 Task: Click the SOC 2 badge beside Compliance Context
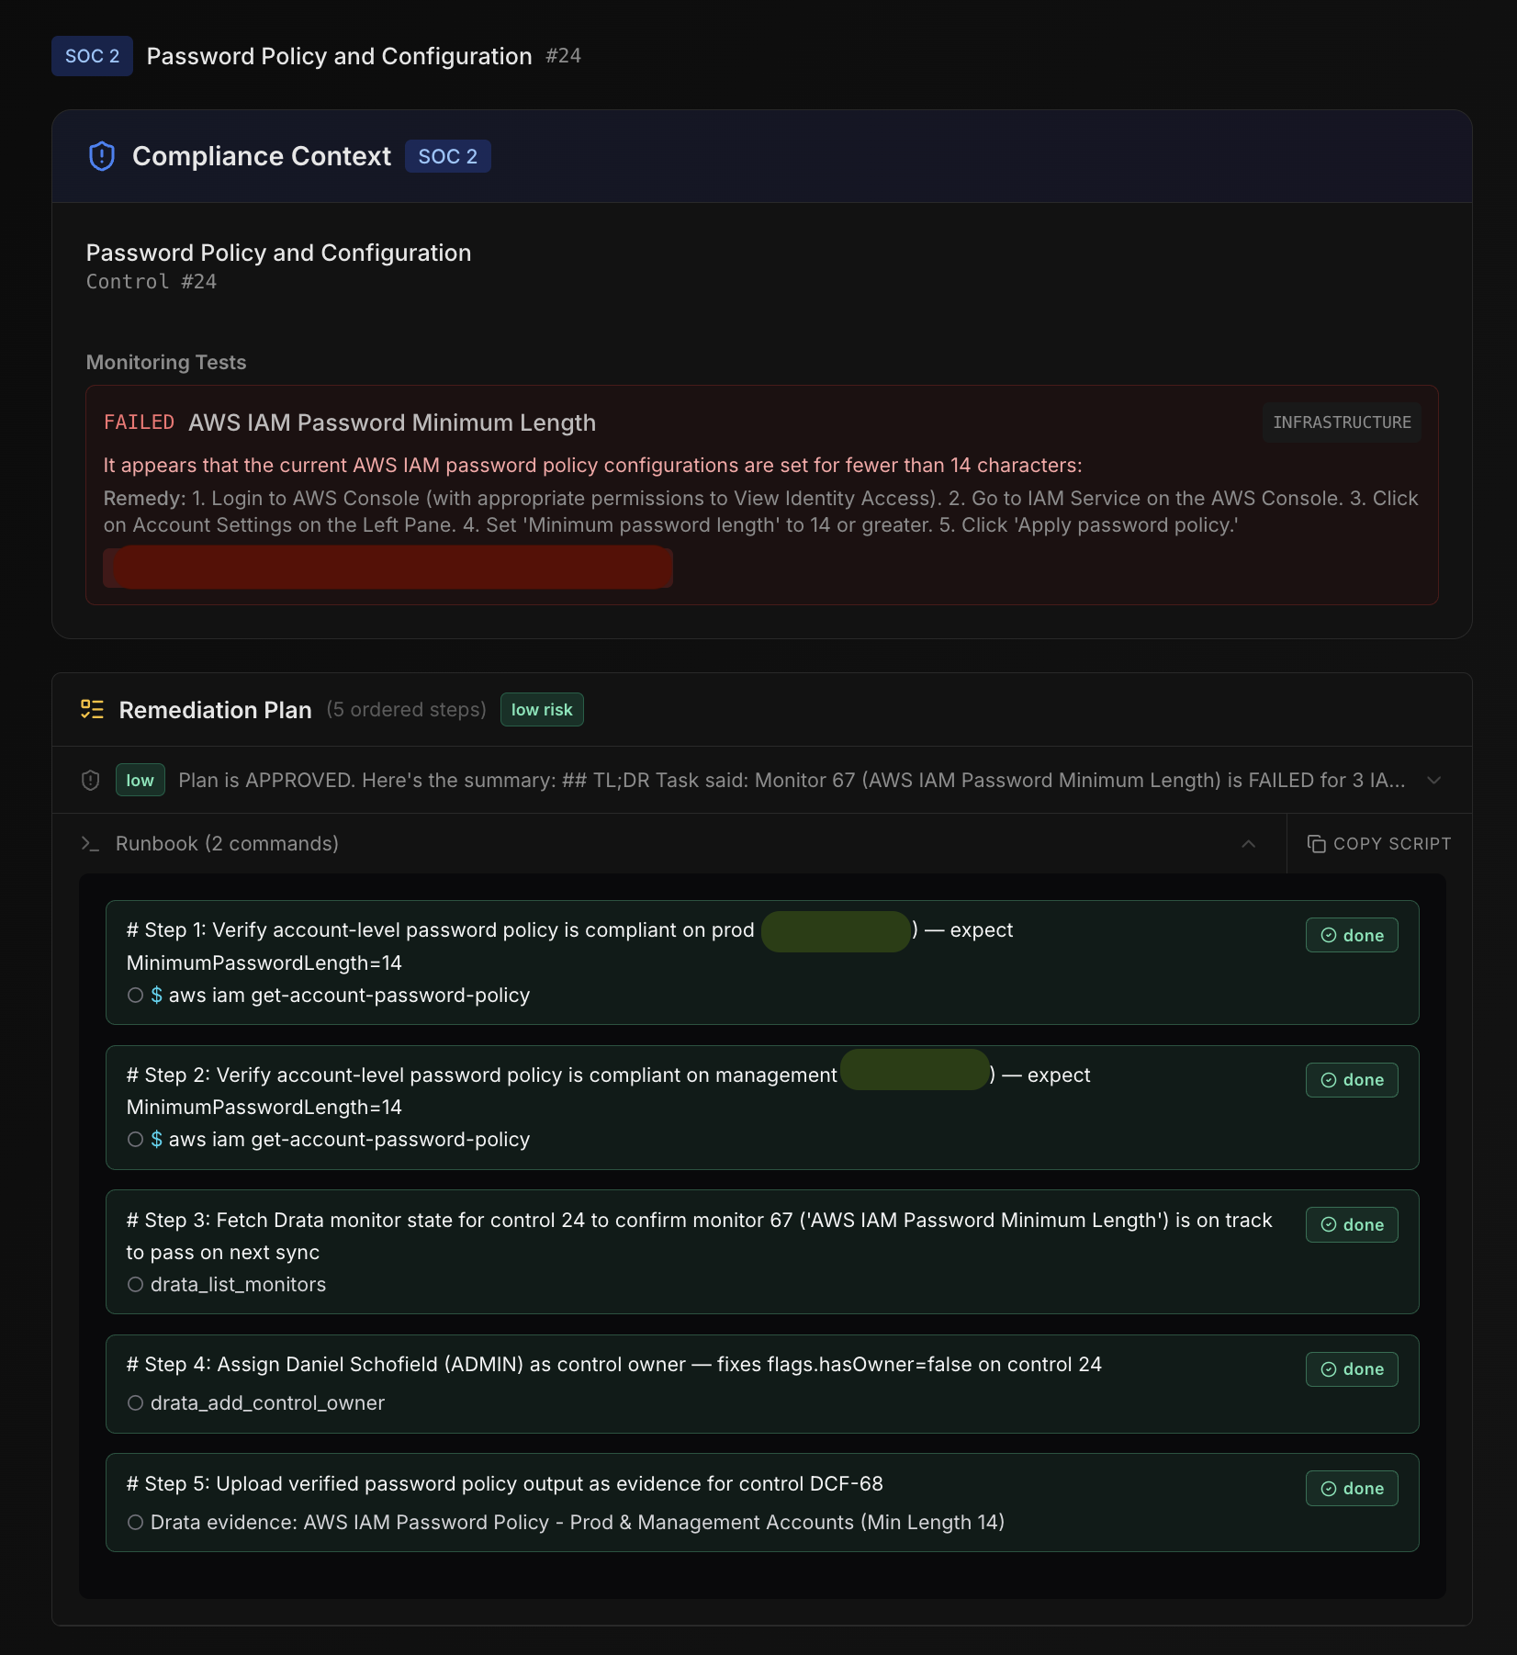tap(448, 156)
